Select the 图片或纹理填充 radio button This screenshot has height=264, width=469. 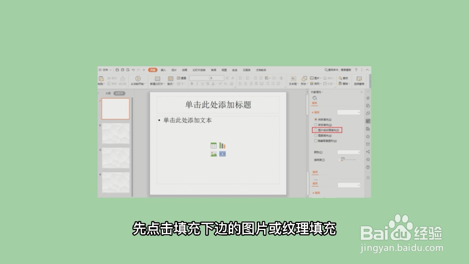coord(316,130)
